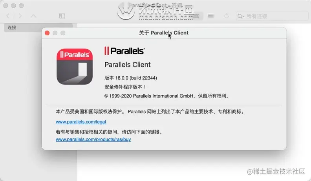This screenshot has width=311, height=181.
Task: Refresh connections in main window toolbar
Action: click(227, 16)
